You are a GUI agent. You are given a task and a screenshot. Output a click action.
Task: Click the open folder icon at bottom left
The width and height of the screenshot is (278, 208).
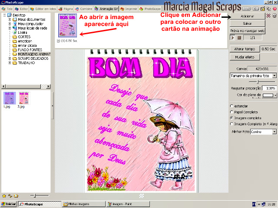16,196
